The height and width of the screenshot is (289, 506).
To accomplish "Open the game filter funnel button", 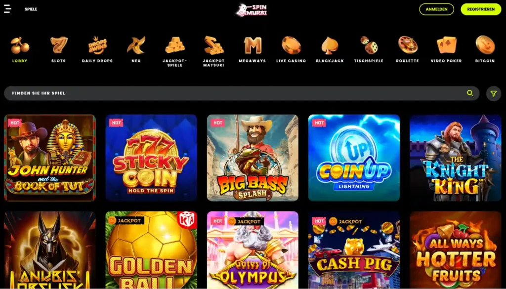I will click(494, 93).
